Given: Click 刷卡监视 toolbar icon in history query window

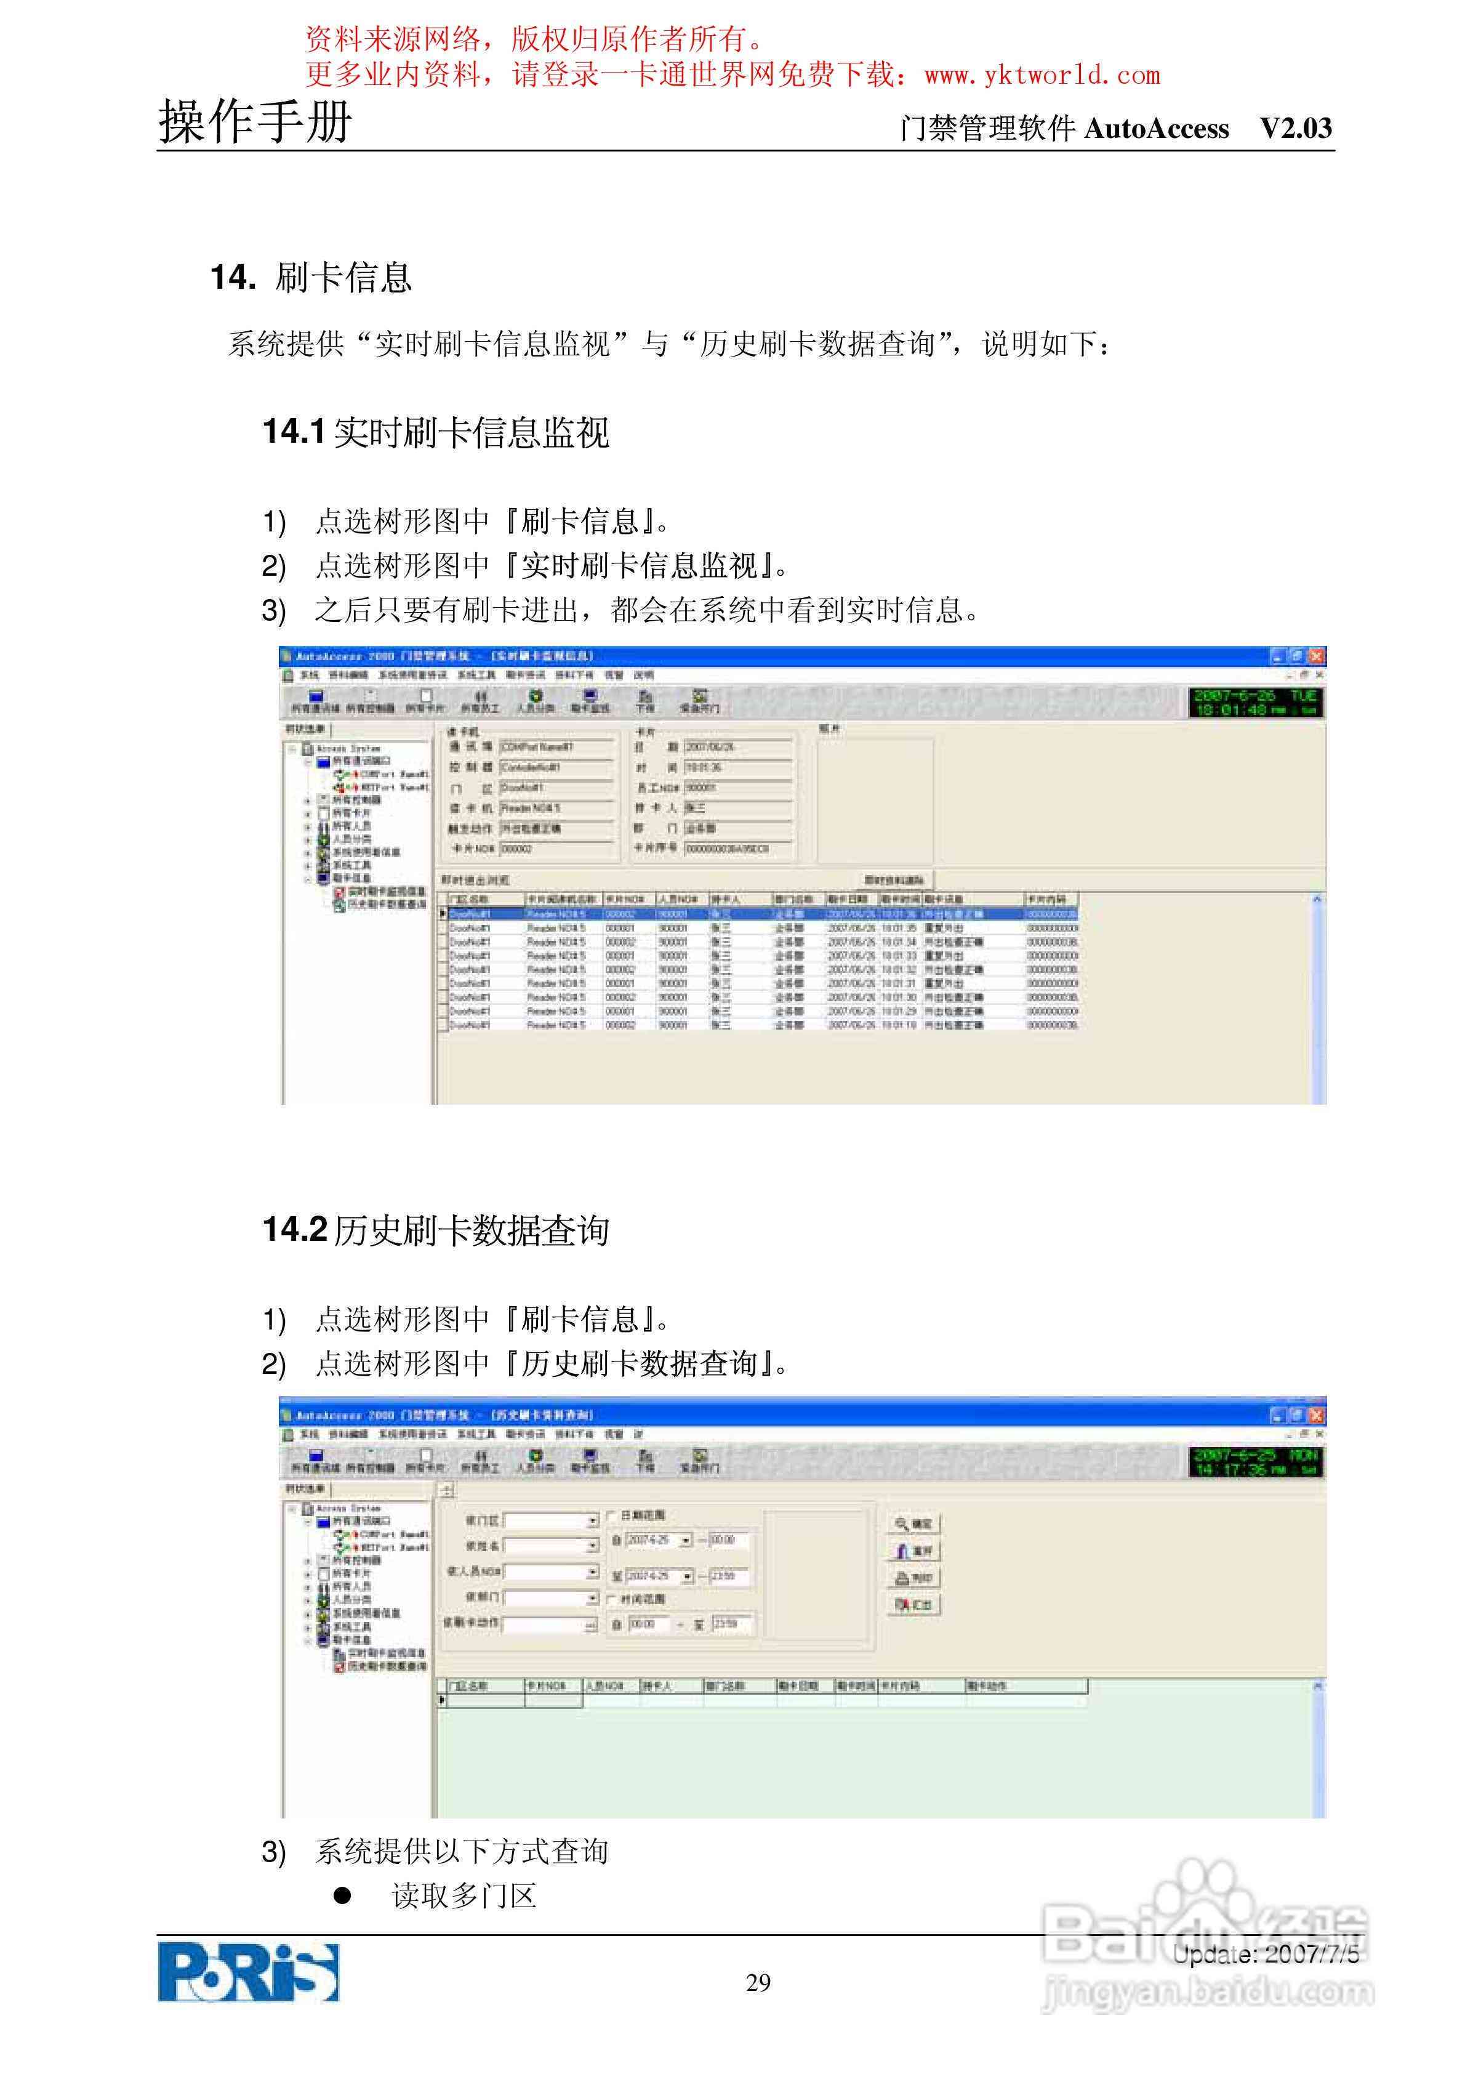Looking at the screenshot, I should coord(590,1461).
